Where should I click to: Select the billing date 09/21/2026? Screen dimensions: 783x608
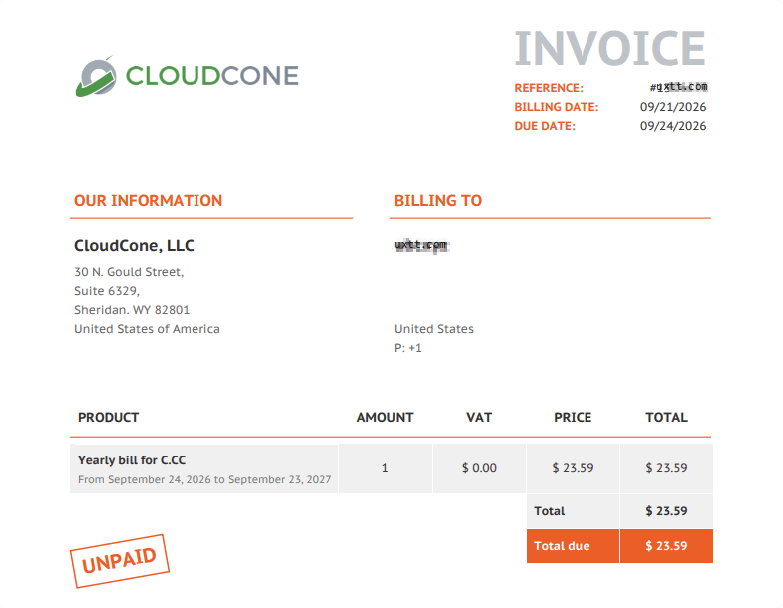[673, 107]
